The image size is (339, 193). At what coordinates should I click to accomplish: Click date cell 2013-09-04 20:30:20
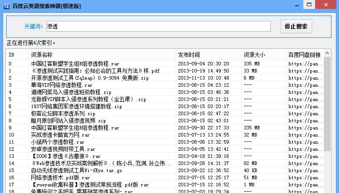coord(203,64)
